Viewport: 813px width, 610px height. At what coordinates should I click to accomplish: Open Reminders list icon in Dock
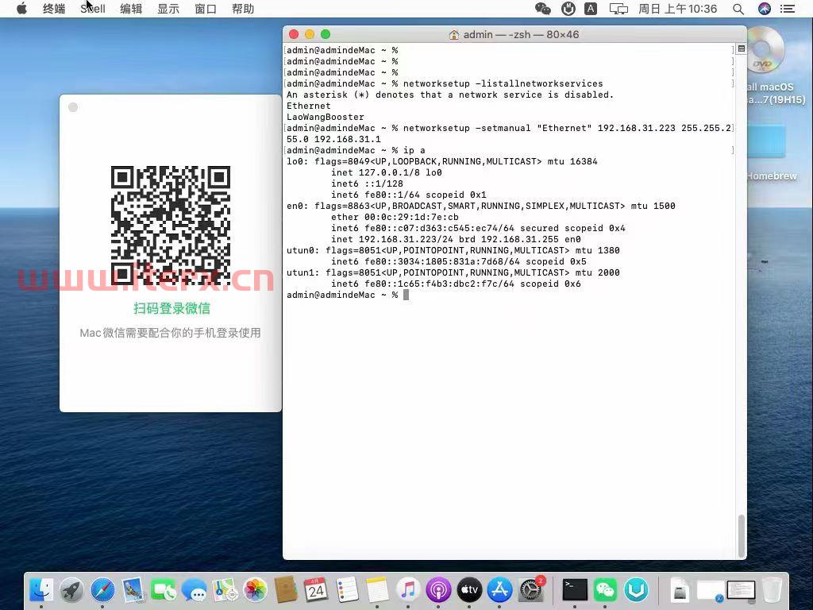coord(346,590)
